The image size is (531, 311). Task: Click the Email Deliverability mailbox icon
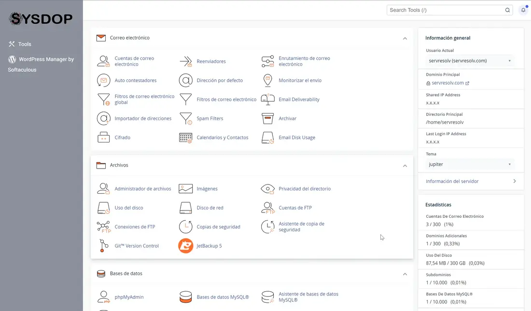click(267, 99)
